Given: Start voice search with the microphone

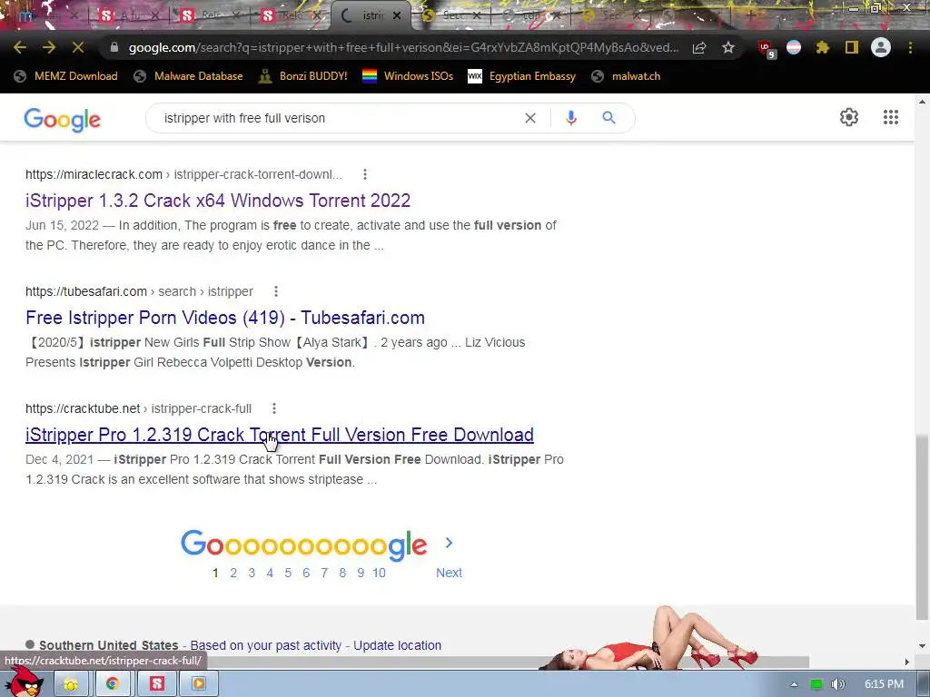Looking at the screenshot, I should pyautogui.click(x=571, y=118).
